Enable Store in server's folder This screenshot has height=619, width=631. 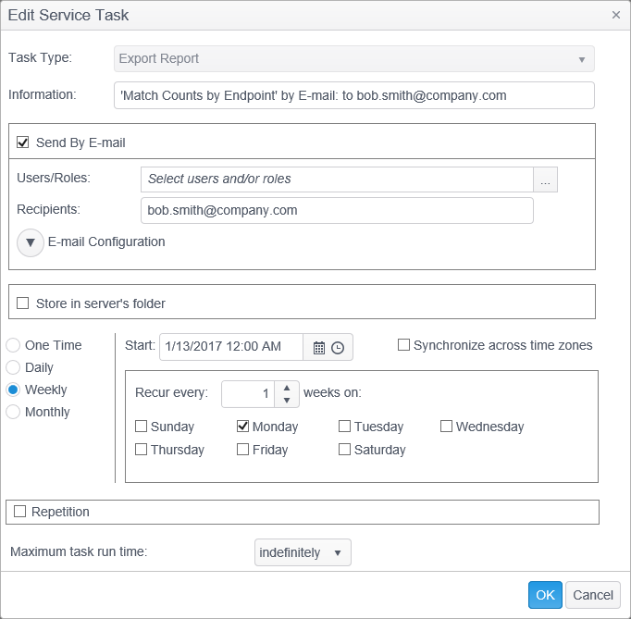pos(23,303)
